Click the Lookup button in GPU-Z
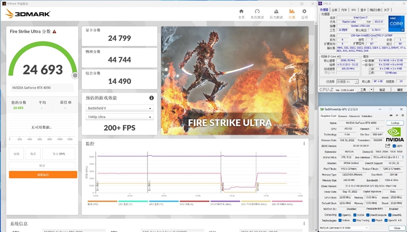This screenshot has height=232, width=407. coord(395,123)
